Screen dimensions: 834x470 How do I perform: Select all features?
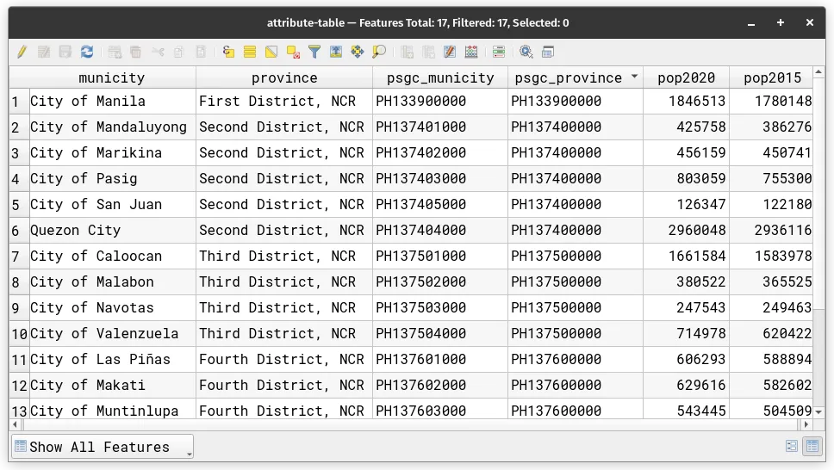[250, 52]
